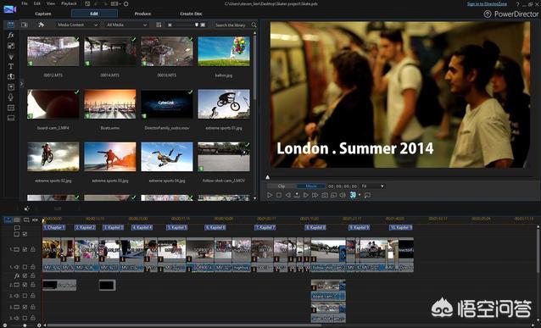This screenshot has height=328, width=541.
Task: Click the preview quality icon
Action: click(x=333, y=195)
